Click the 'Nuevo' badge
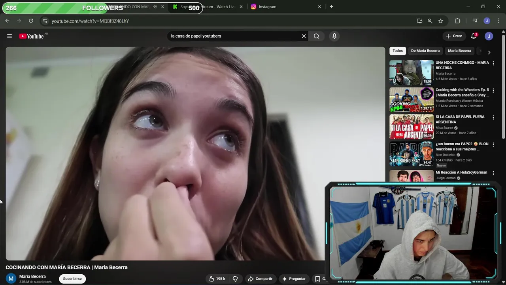The image size is (506, 285). tap(441, 165)
